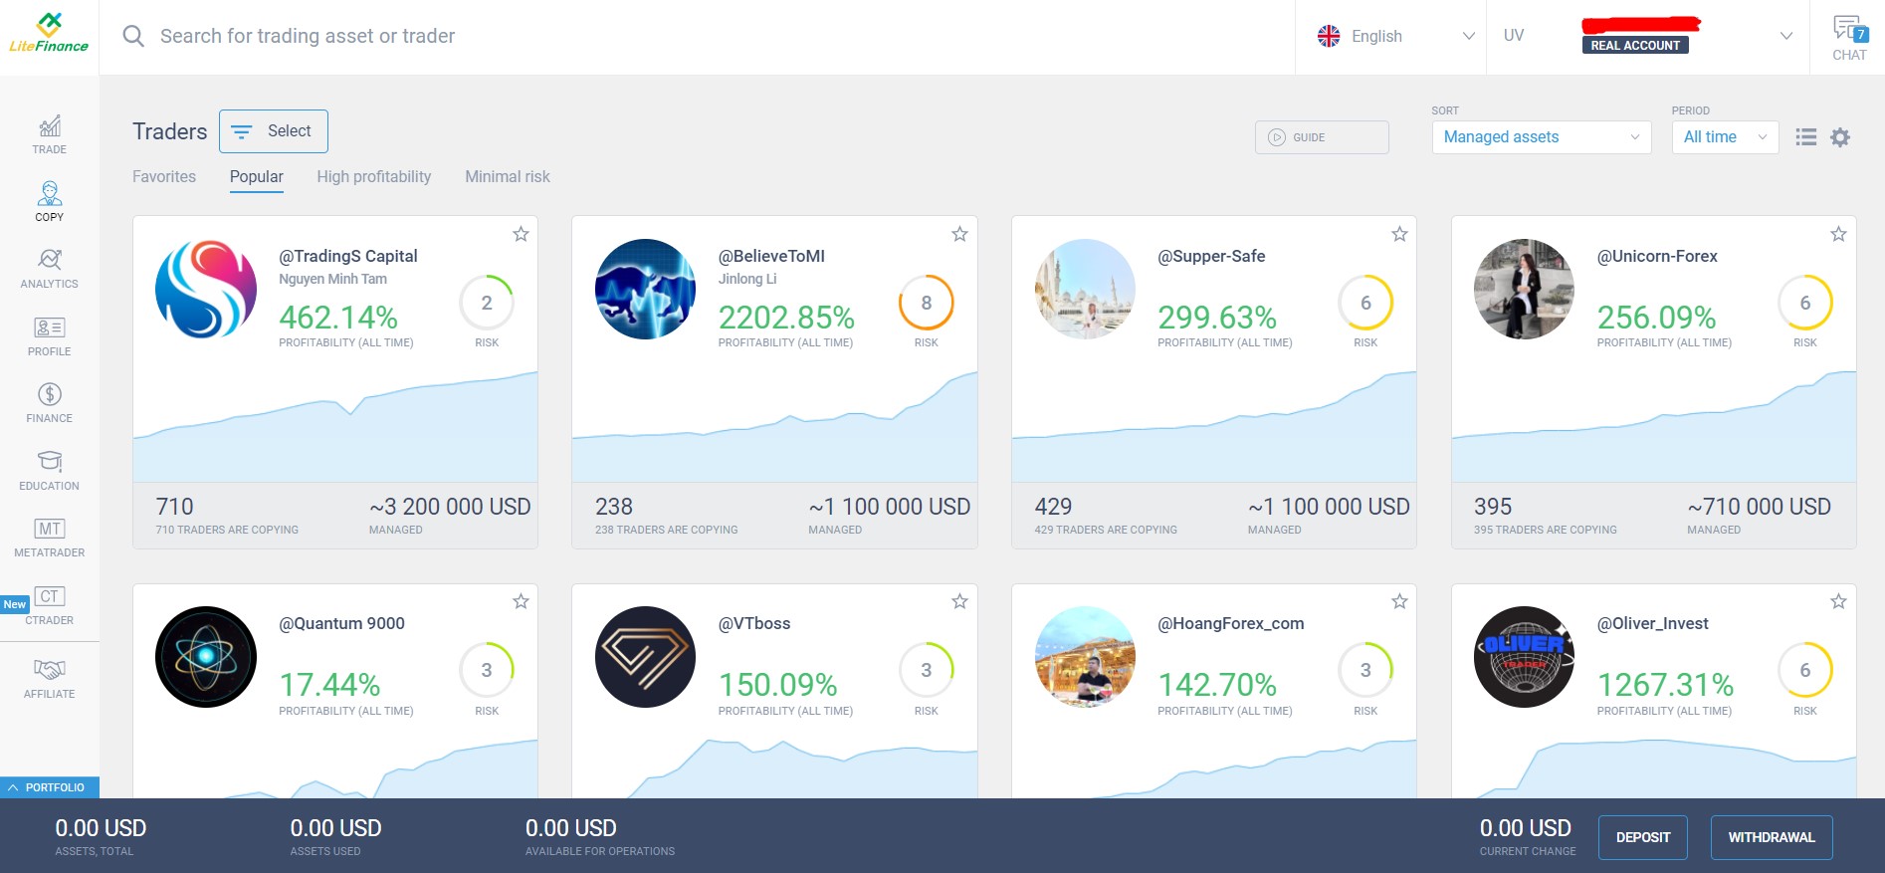Favorite @Quantum 9000 with star
The width and height of the screenshot is (1885, 873).
pyautogui.click(x=521, y=601)
